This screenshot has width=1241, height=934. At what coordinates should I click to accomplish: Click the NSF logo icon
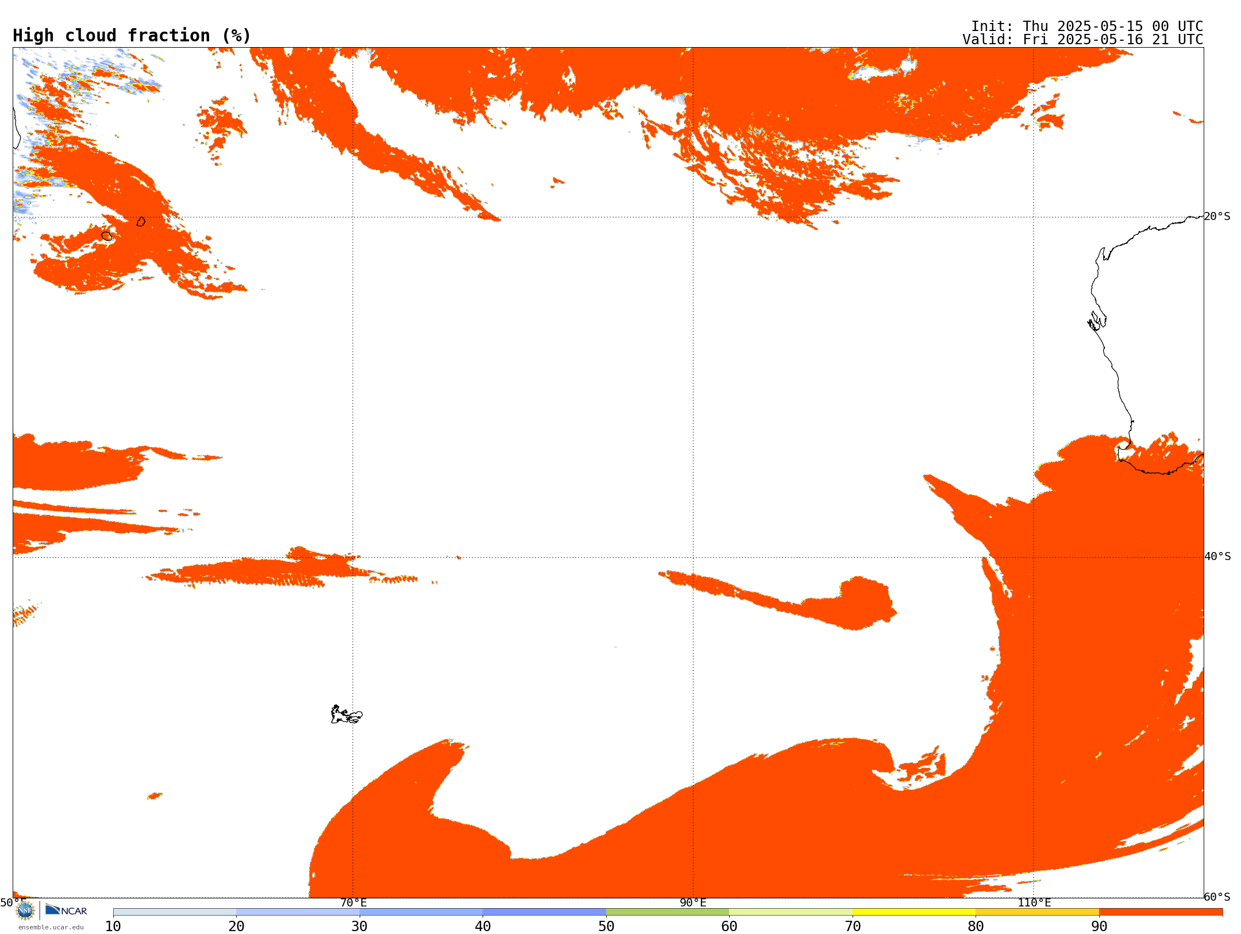click(25, 910)
